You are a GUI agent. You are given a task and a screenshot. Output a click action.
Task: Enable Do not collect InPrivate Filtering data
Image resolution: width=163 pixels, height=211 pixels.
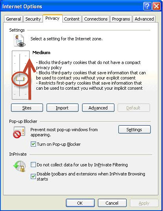pyautogui.click(x=33, y=164)
